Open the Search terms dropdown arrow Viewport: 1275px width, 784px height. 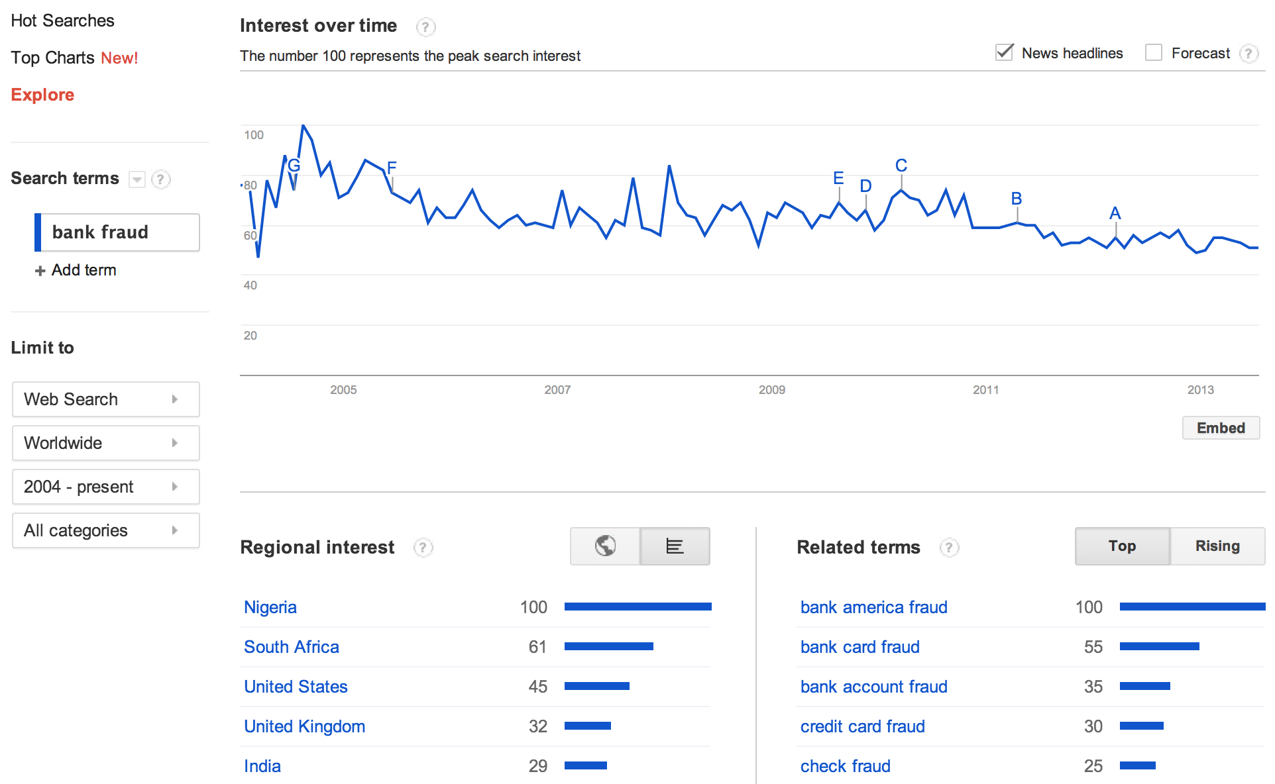[x=137, y=179]
